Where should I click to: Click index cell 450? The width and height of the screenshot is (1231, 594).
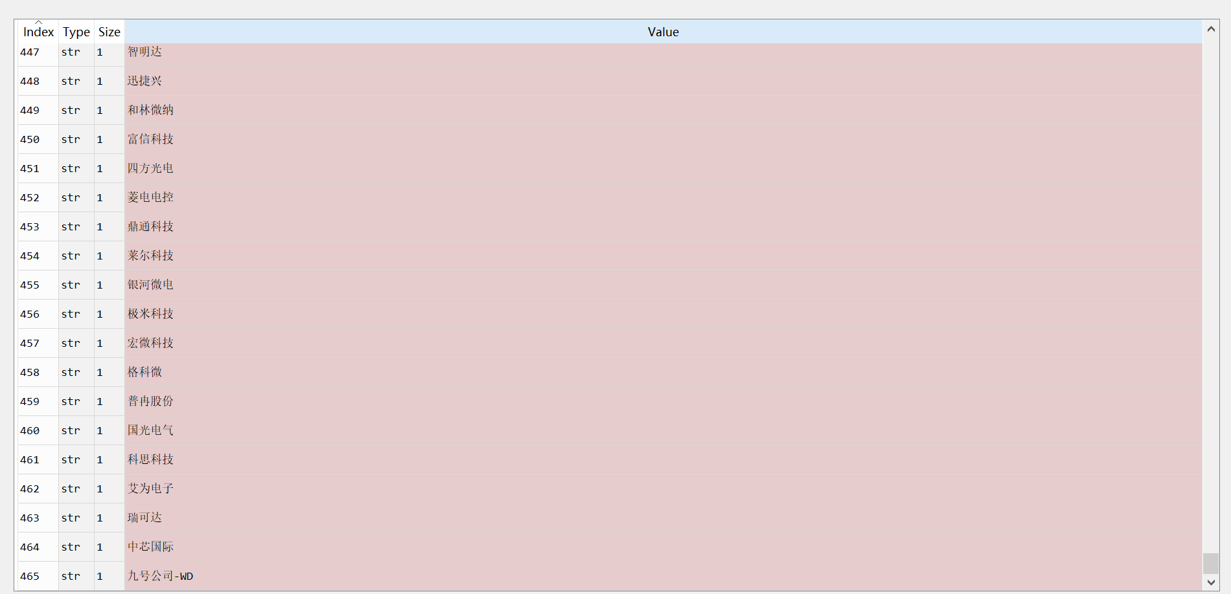point(38,139)
